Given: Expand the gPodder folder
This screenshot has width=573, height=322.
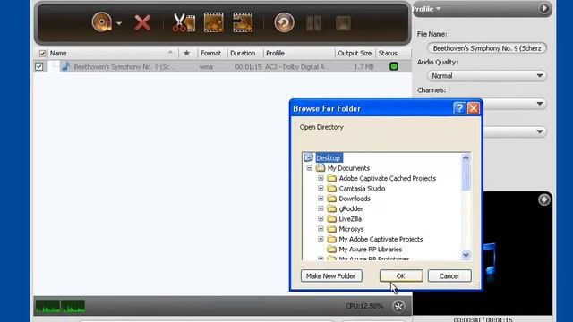Looking at the screenshot, I should pyautogui.click(x=321, y=208).
